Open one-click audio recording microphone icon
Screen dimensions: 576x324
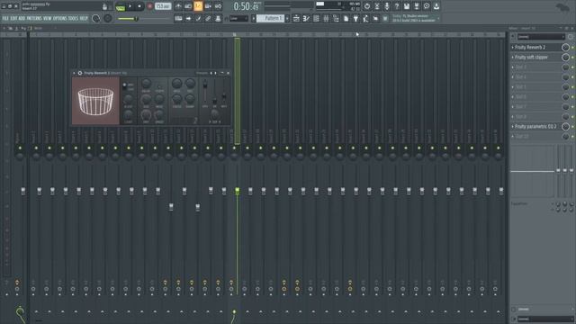pyautogui.click(x=387, y=6)
